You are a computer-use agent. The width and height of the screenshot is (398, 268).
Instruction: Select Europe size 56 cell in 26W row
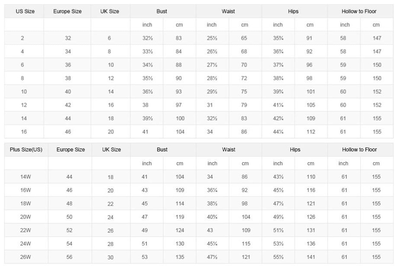click(x=69, y=257)
